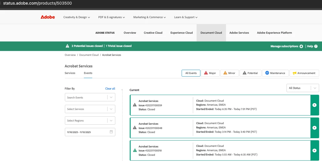This screenshot has height=165, width=322.
Task: Go to the Adobe Experience Platform tab
Action: click(274, 33)
